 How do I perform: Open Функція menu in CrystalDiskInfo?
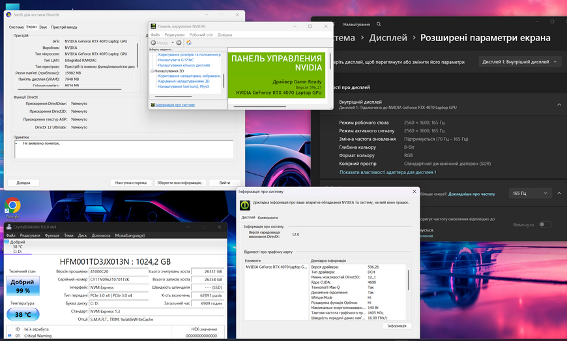click(x=52, y=235)
